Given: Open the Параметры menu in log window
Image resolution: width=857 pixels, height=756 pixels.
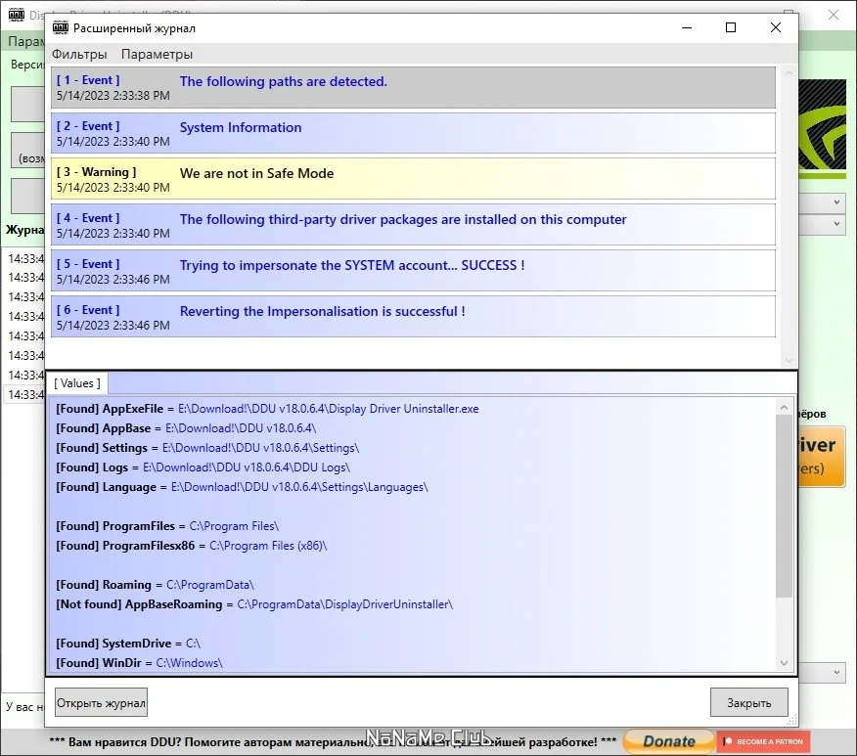Looking at the screenshot, I should (157, 54).
